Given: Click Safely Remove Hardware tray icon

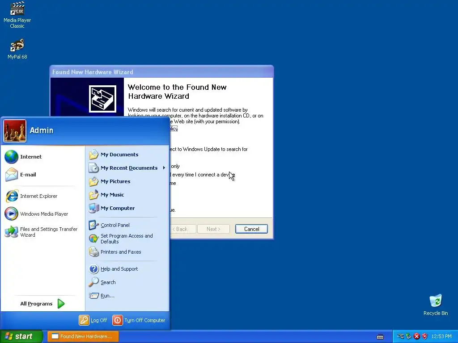Looking at the screenshot, I should tap(408, 336).
